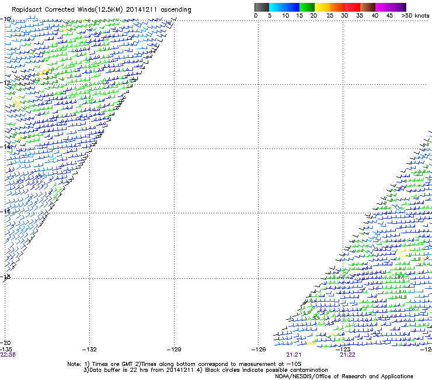Click the date text '20141211 ascending'
This screenshot has width=432, height=380.
point(158,10)
